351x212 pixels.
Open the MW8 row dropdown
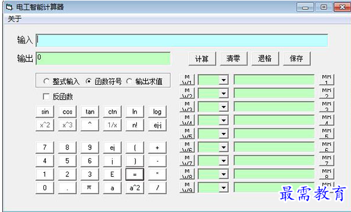[x=224, y=174]
